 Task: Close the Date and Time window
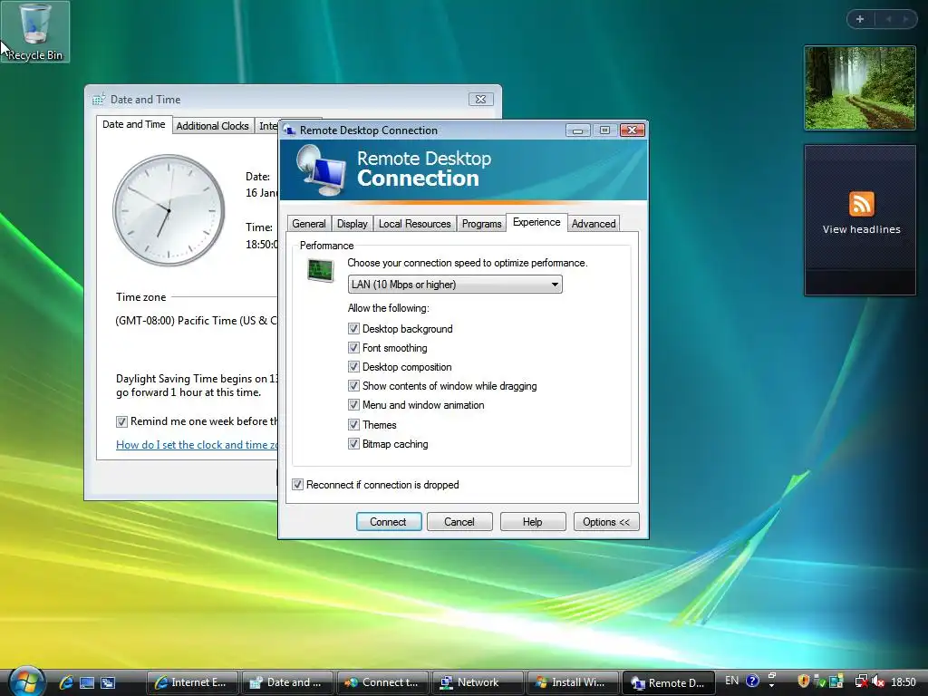tap(480, 100)
